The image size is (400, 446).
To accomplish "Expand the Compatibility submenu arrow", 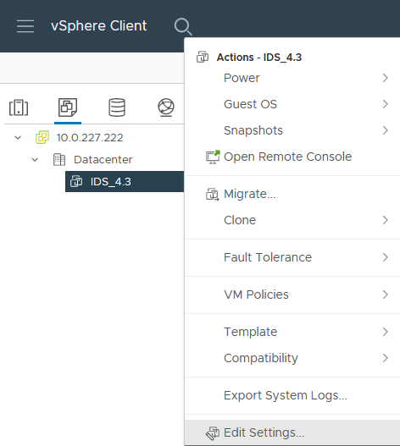I will tap(386, 358).
